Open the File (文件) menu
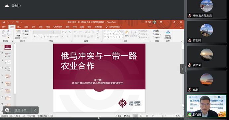The width and height of the screenshot is (229, 120). coord(4,27)
